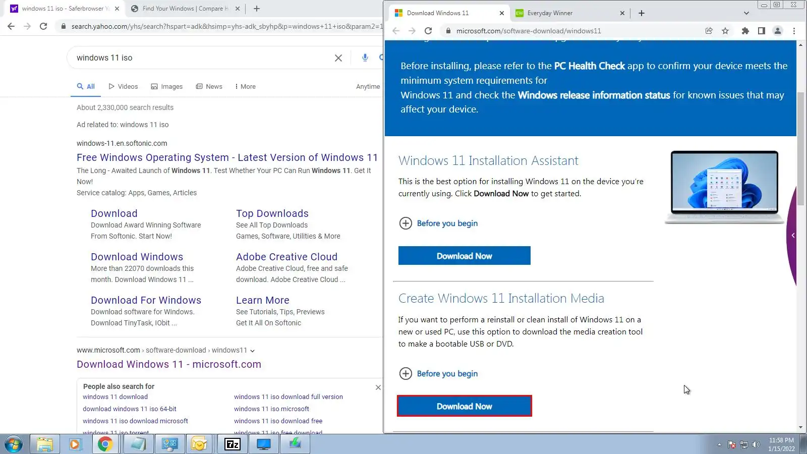Viewport: 807px width, 454px height.
Task: Click the 'PC Health Check' link
Action: pos(590,66)
